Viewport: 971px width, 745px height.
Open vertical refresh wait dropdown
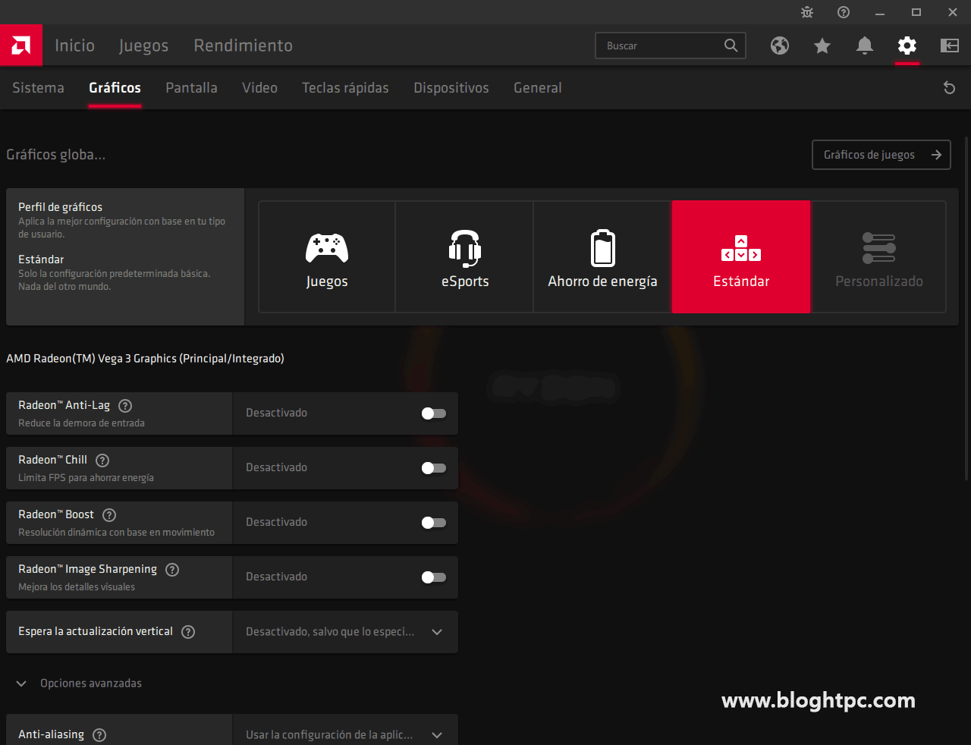coord(345,632)
